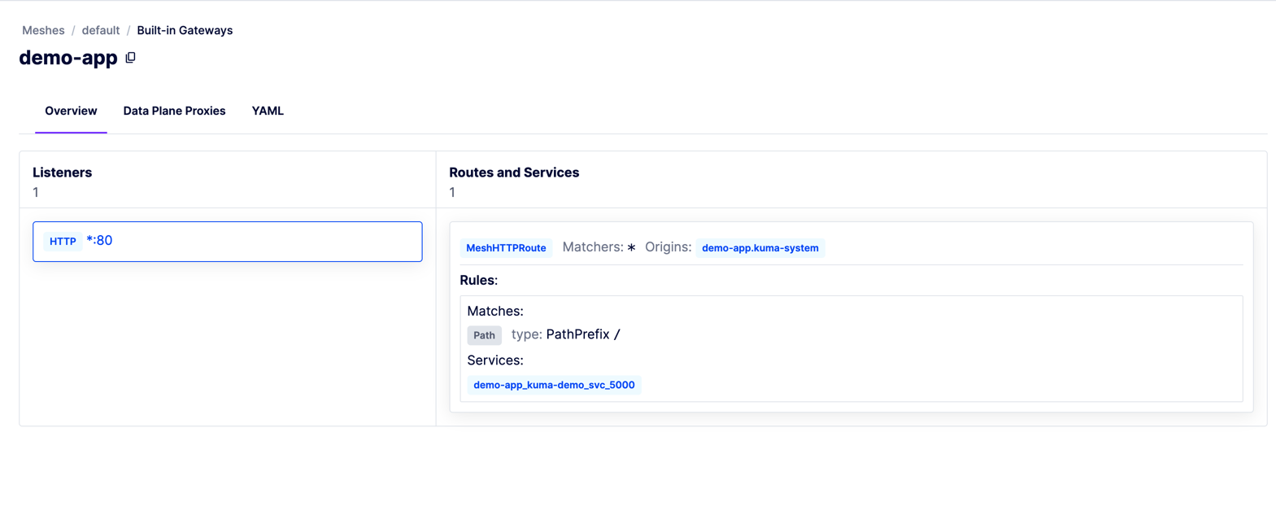Click the Listeners section heading
Viewport: 1276px width, 528px height.
coord(62,172)
